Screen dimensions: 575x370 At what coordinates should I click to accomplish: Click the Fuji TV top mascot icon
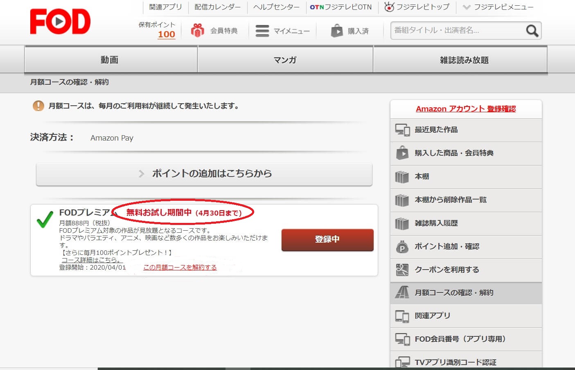pos(389,7)
